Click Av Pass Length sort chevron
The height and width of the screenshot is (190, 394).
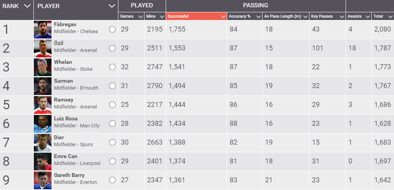[305, 17]
